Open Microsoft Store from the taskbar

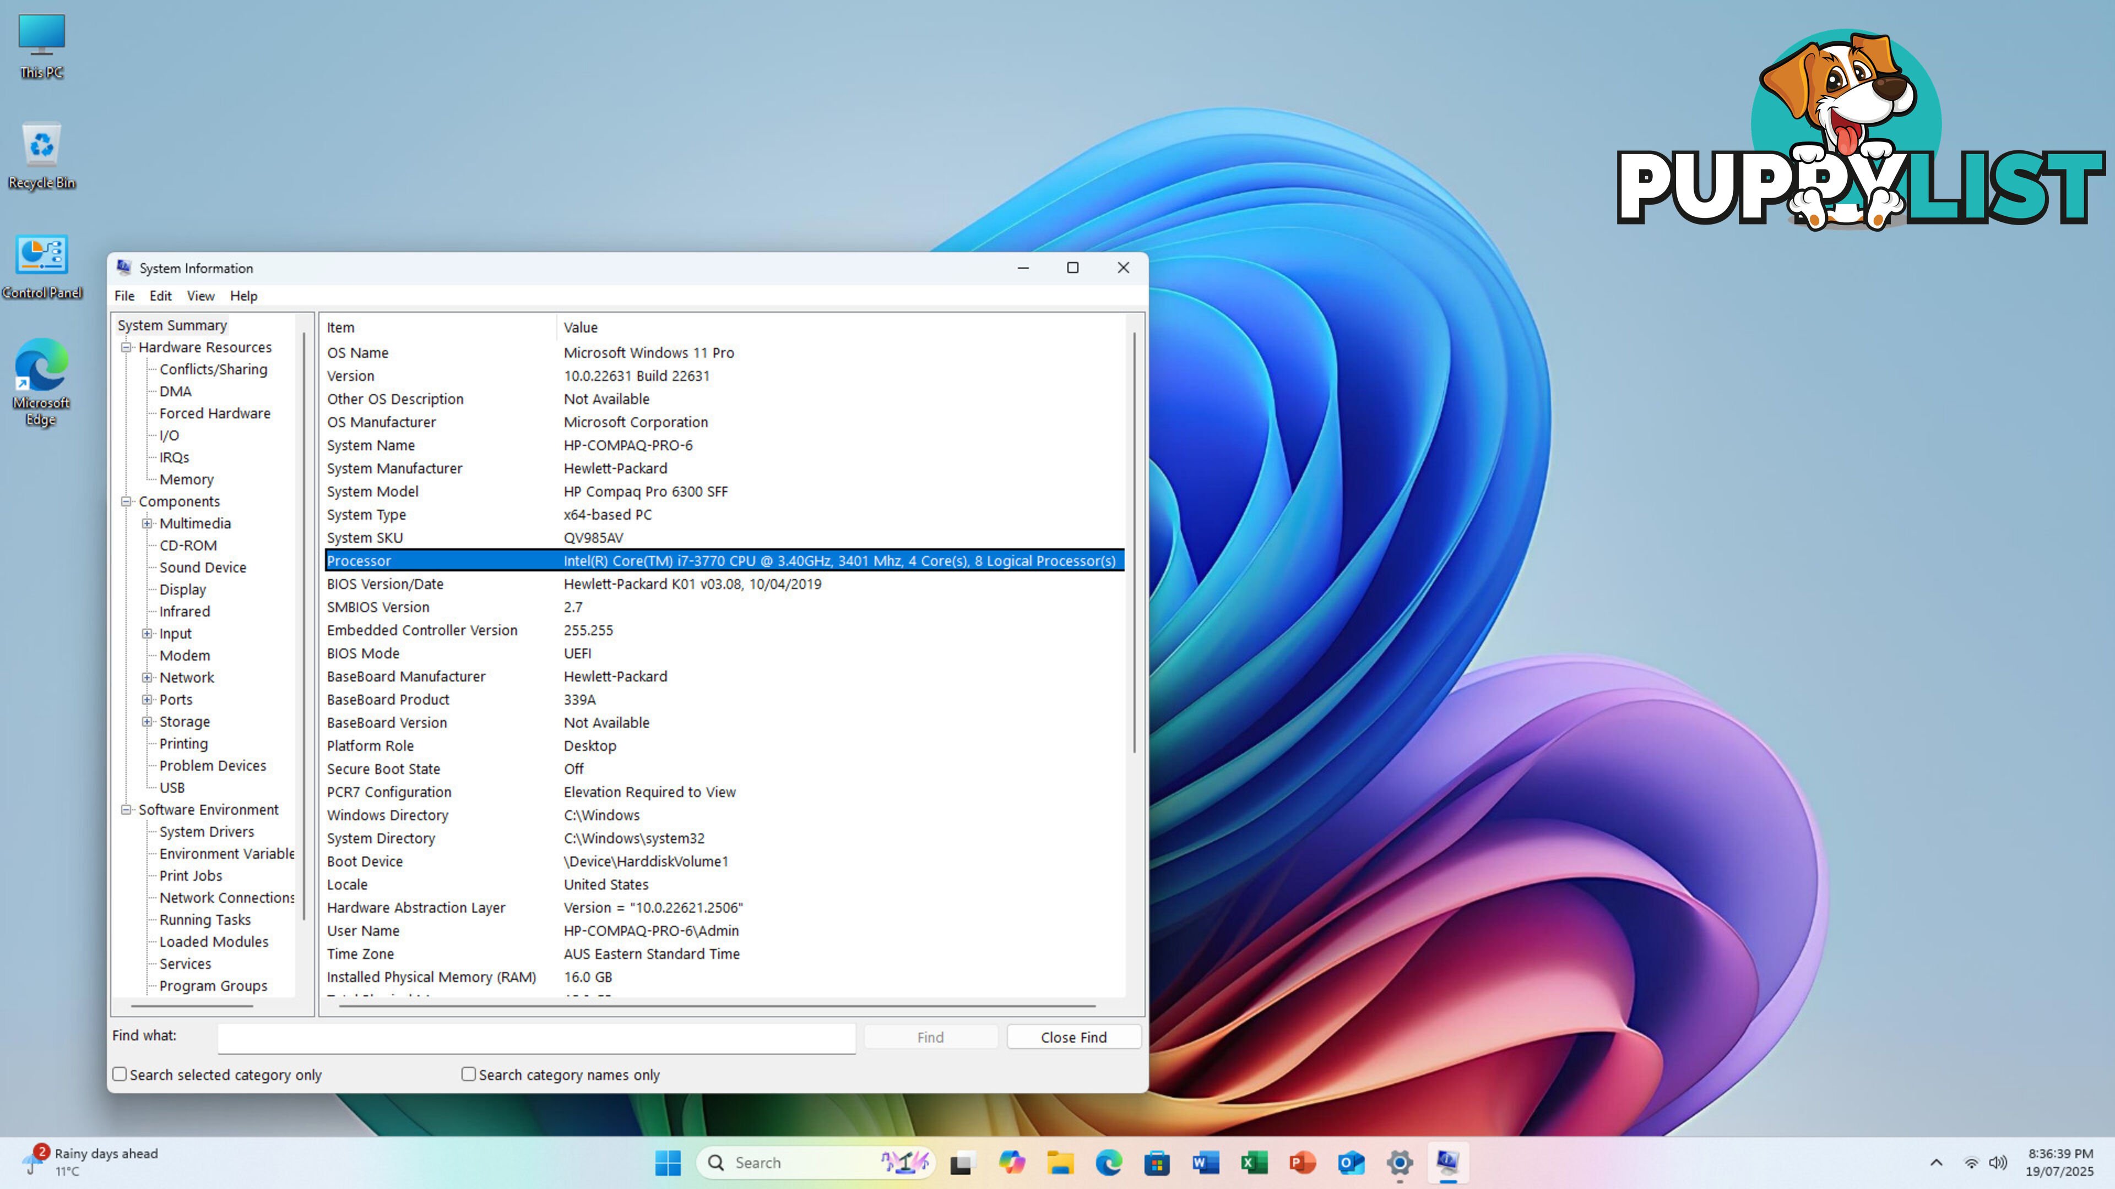(1157, 1162)
